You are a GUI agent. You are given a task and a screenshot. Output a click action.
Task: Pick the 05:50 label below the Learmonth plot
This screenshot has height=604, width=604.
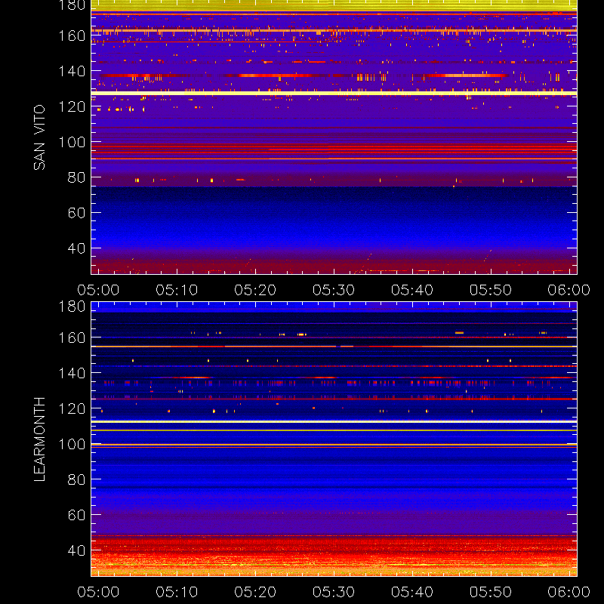tap(490, 592)
